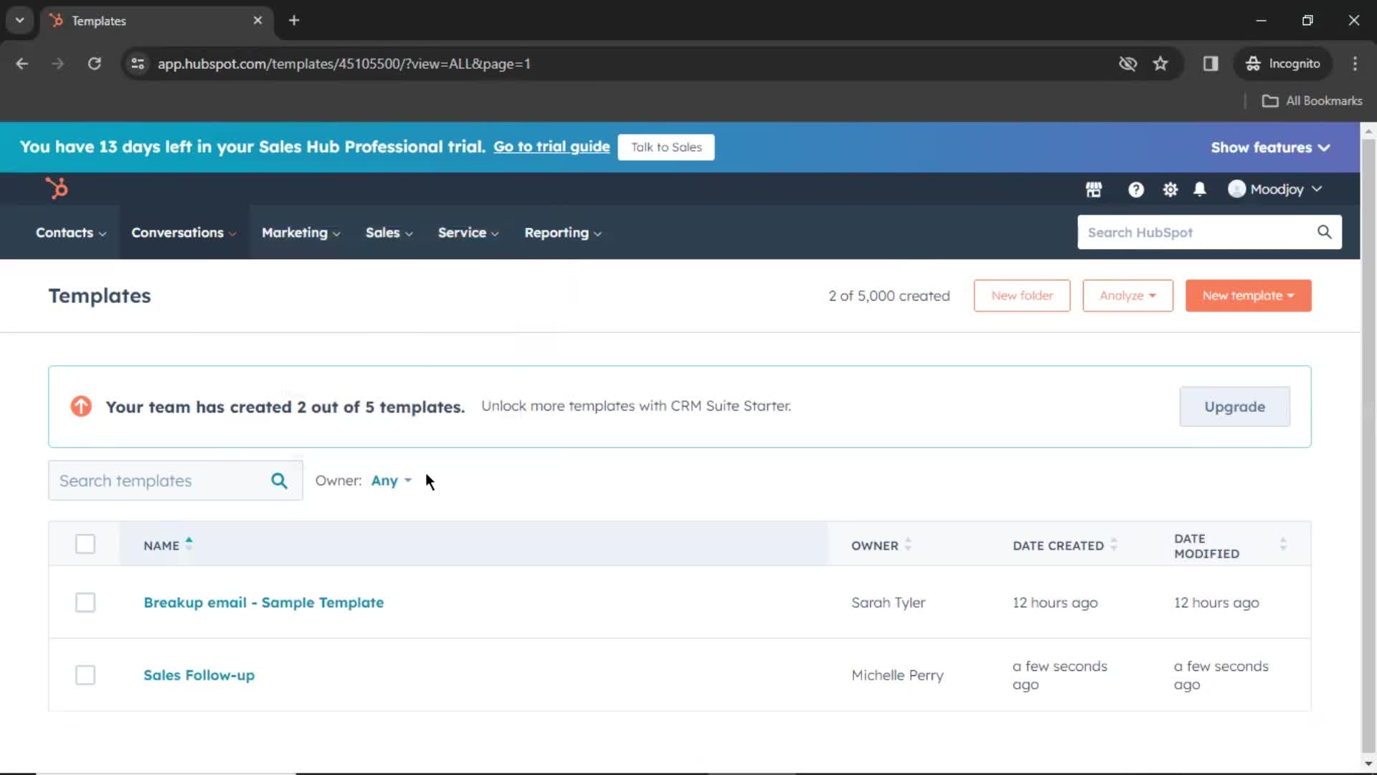Expand the Moodjoy user account menu

(x=1275, y=189)
